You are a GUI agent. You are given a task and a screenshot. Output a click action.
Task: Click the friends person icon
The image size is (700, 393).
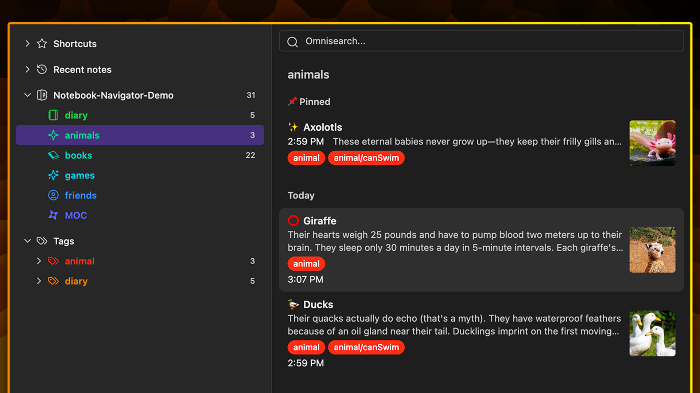tap(53, 195)
